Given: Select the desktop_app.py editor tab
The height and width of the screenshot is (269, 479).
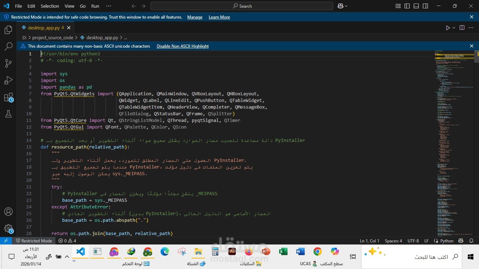Looking at the screenshot, I should point(46,28).
